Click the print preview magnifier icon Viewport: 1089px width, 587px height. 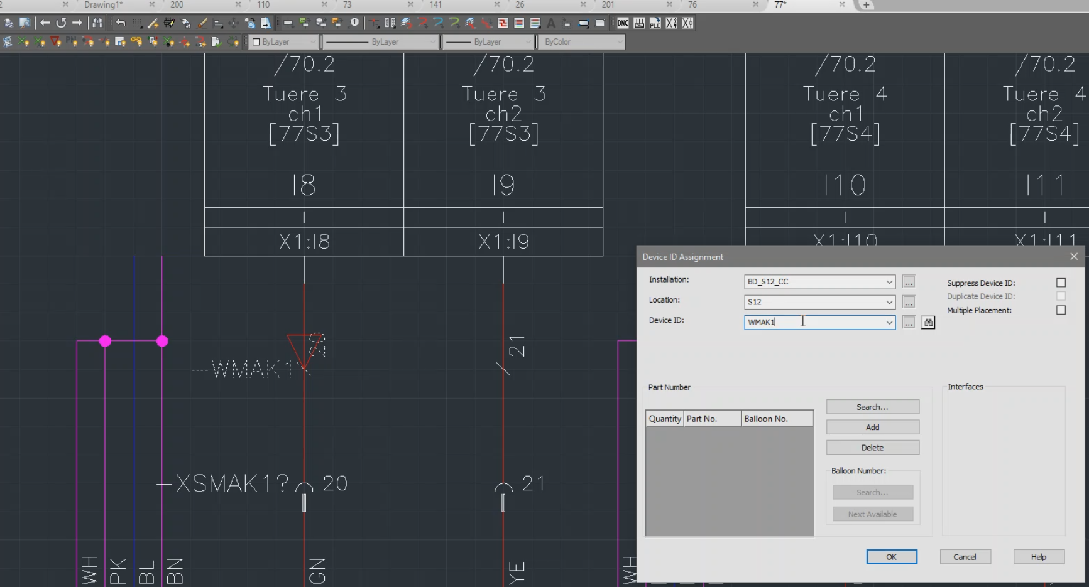[25, 23]
